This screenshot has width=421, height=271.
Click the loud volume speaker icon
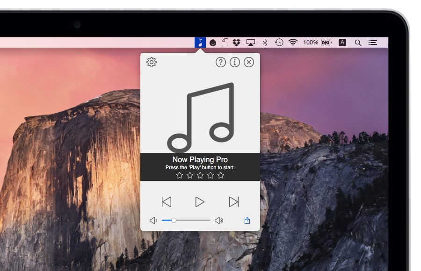[219, 221]
